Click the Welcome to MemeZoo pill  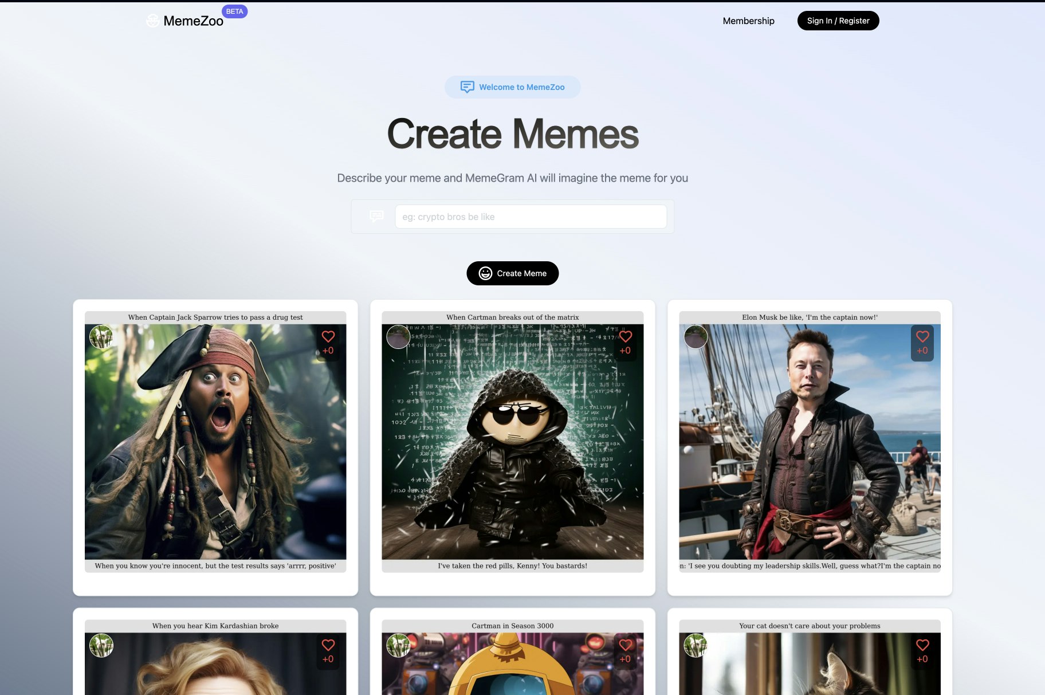(x=512, y=87)
